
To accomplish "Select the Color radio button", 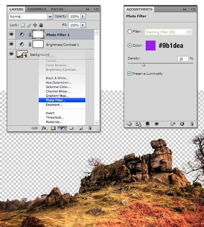I will 129,46.
